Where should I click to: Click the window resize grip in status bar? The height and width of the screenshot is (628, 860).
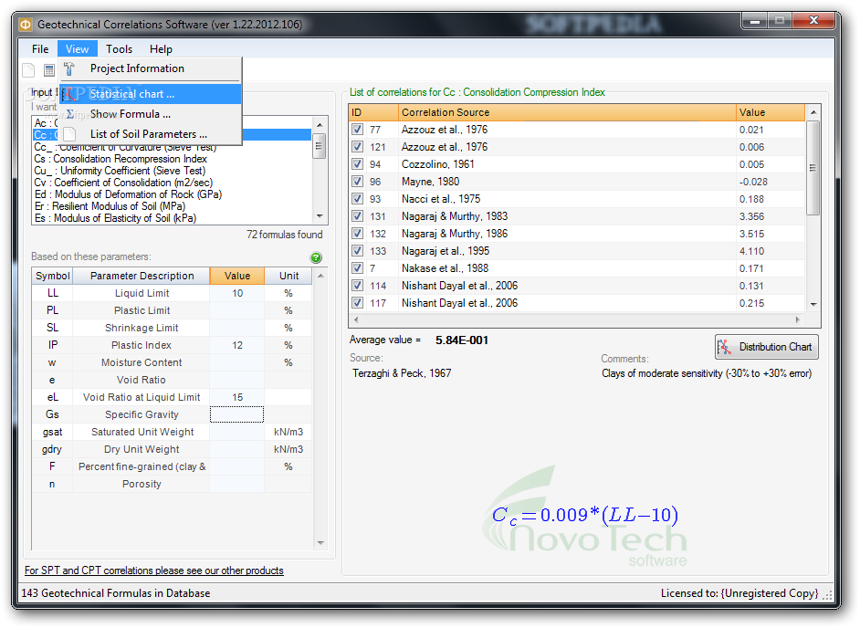[828, 595]
